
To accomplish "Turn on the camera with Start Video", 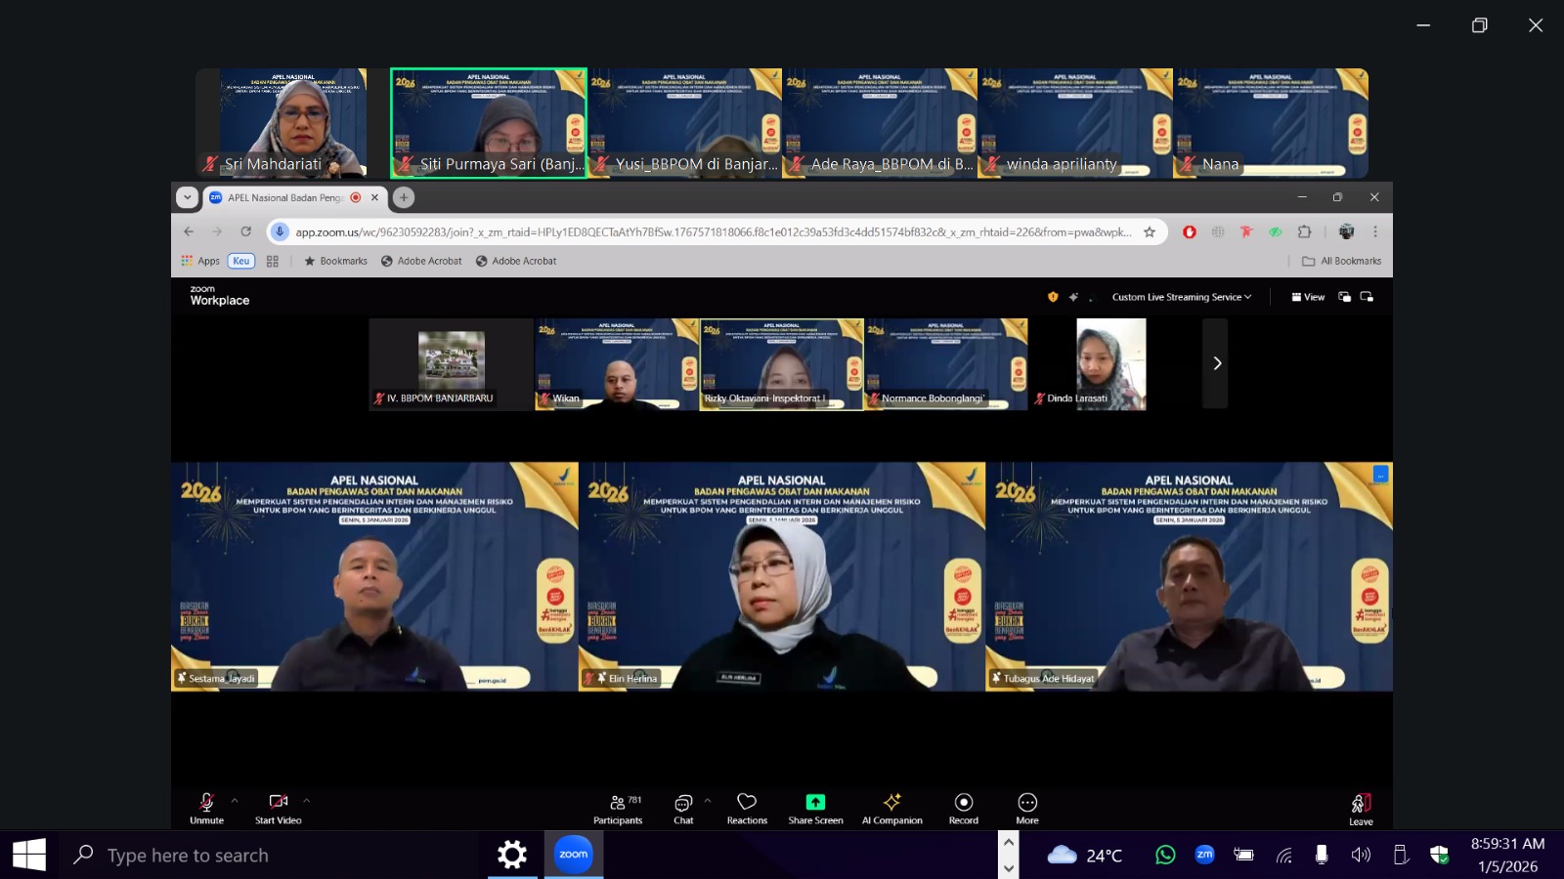I will 278,808.
